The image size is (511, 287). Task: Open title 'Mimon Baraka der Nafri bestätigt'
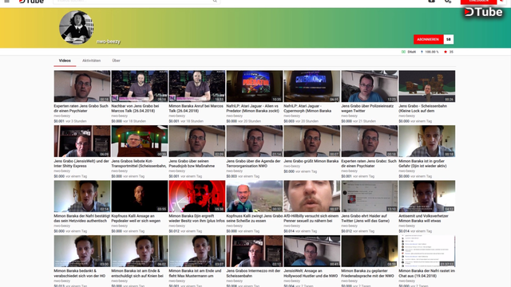pyautogui.click(x=82, y=218)
